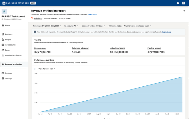189x119 pixels.
Task: Open the help question mark icon
Action: pyautogui.click(x=178, y=3)
